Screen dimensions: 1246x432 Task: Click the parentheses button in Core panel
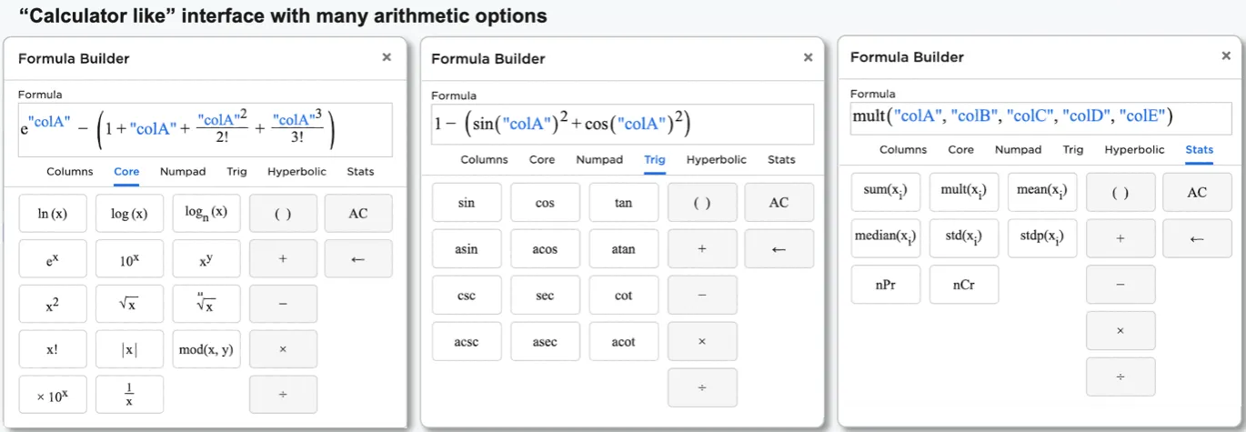(x=283, y=214)
